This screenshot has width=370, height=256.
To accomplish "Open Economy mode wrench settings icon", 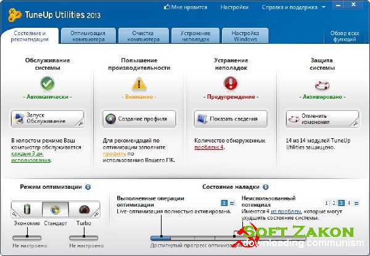I will coord(14,214).
